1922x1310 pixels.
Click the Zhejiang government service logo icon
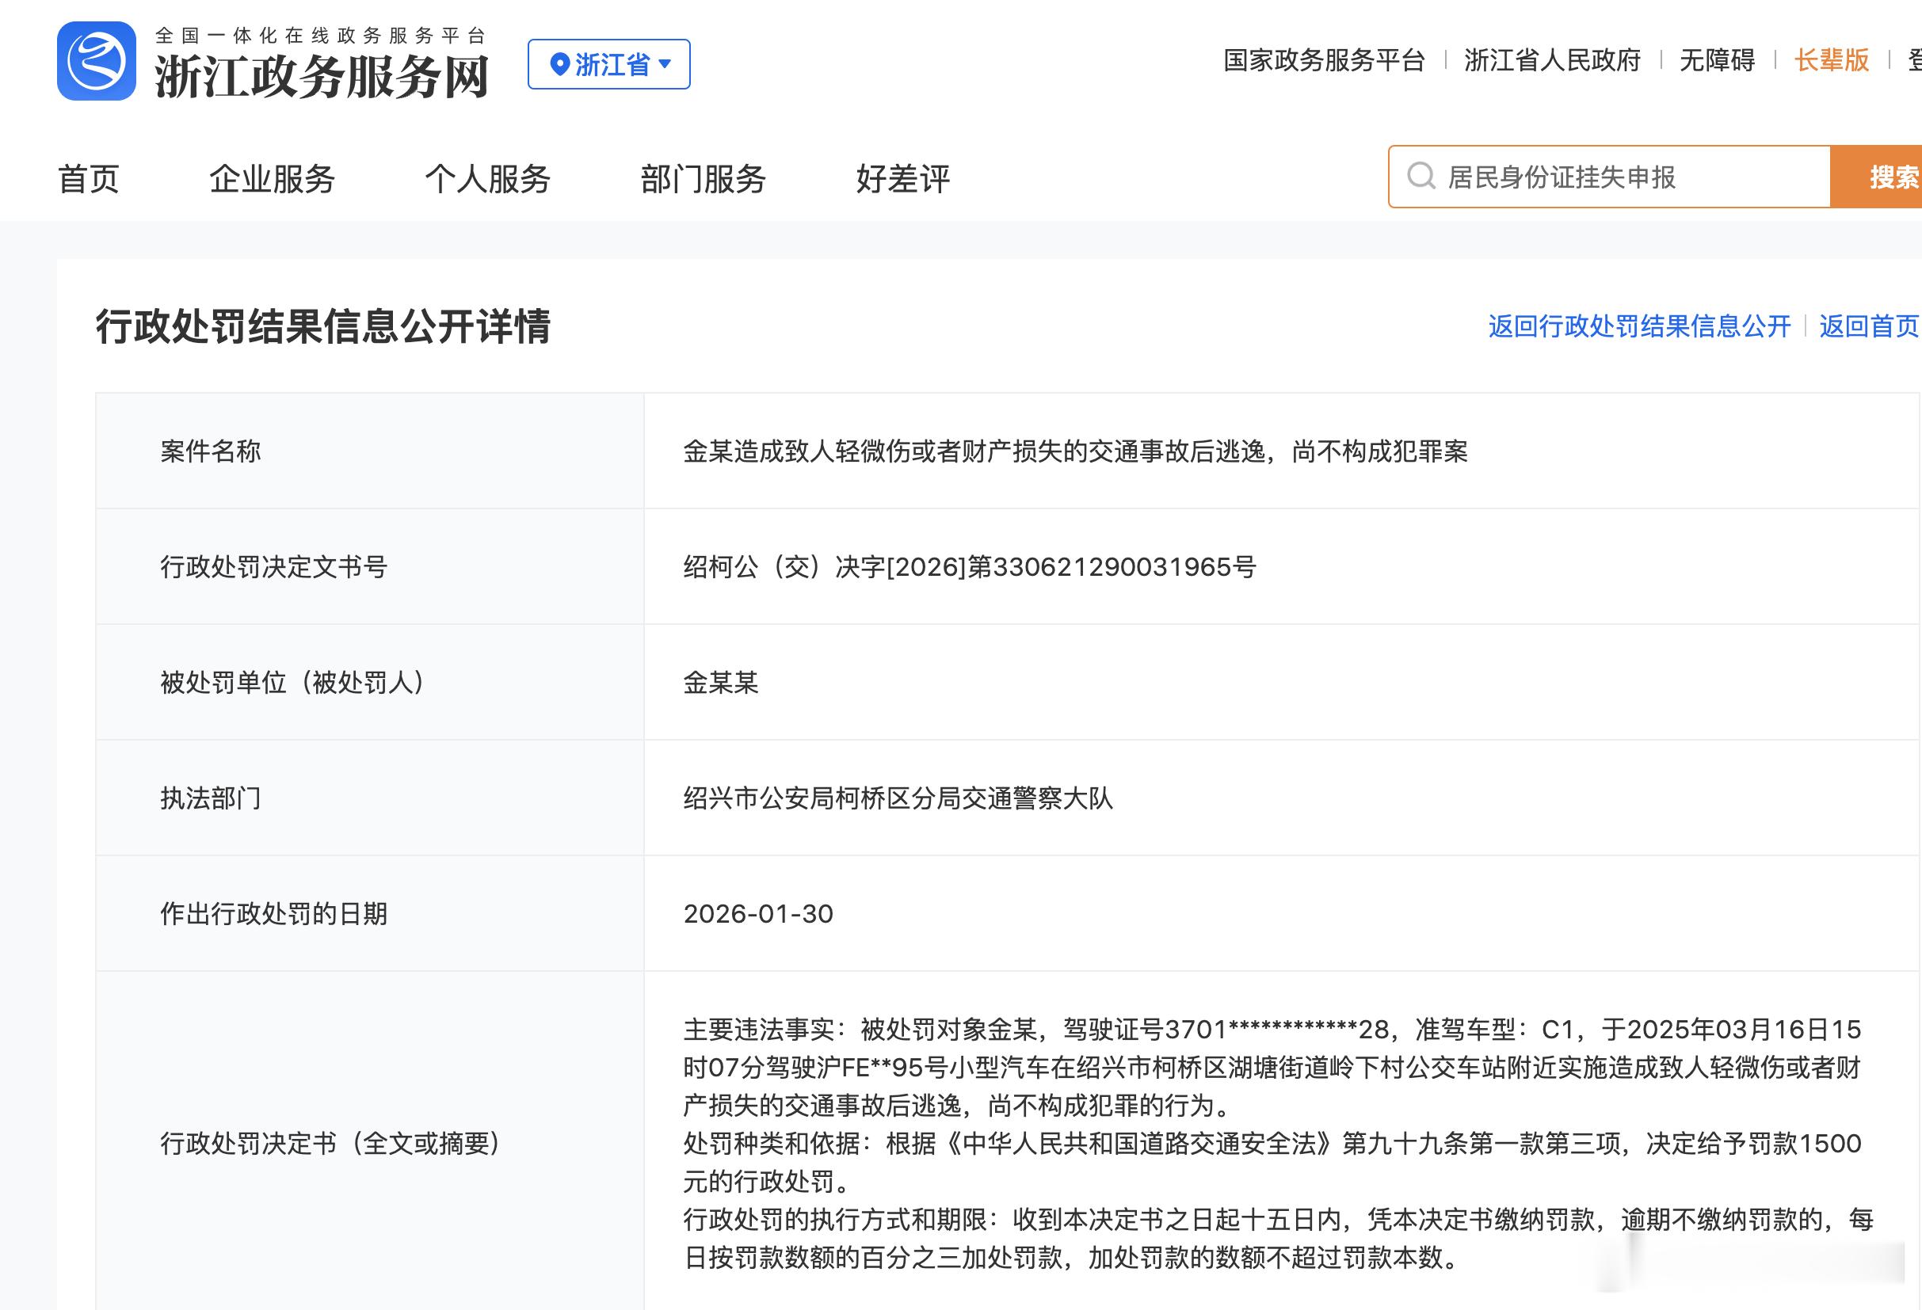pyautogui.click(x=97, y=61)
